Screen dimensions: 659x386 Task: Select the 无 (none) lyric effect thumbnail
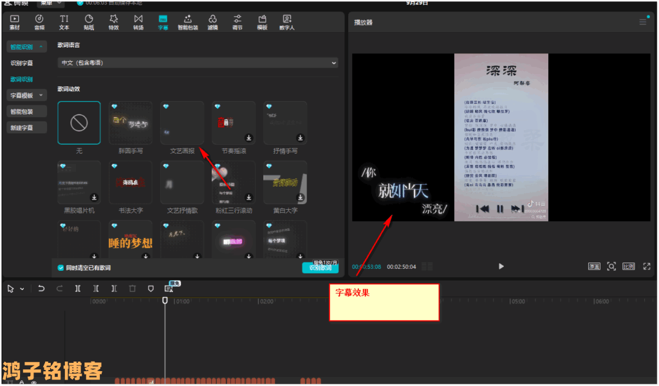coord(79,123)
